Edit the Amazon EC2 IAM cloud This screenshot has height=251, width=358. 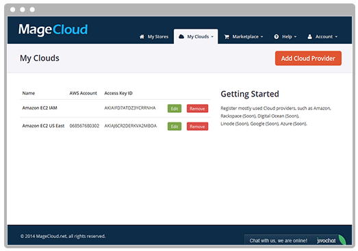pos(175,109)
